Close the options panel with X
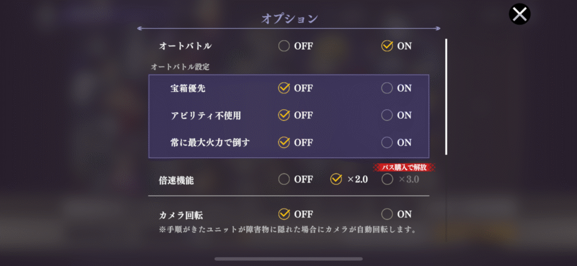 coord(520,14)
